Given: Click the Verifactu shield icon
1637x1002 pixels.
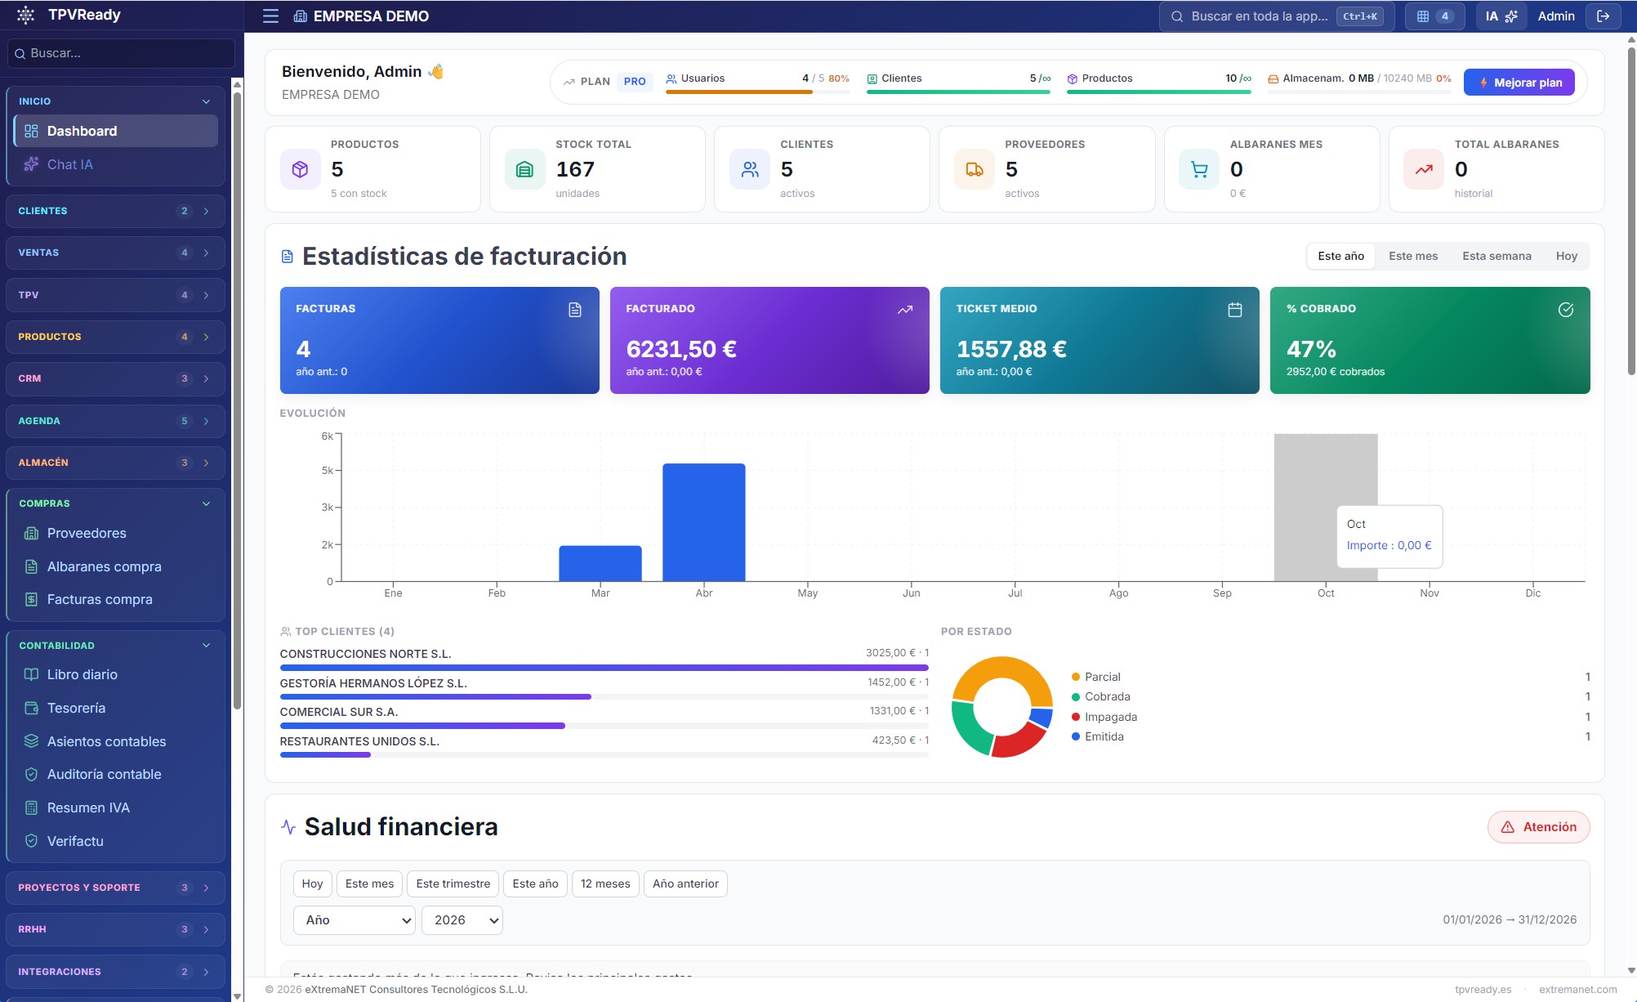Looking at the screenshot, I should tap(31, 841).
